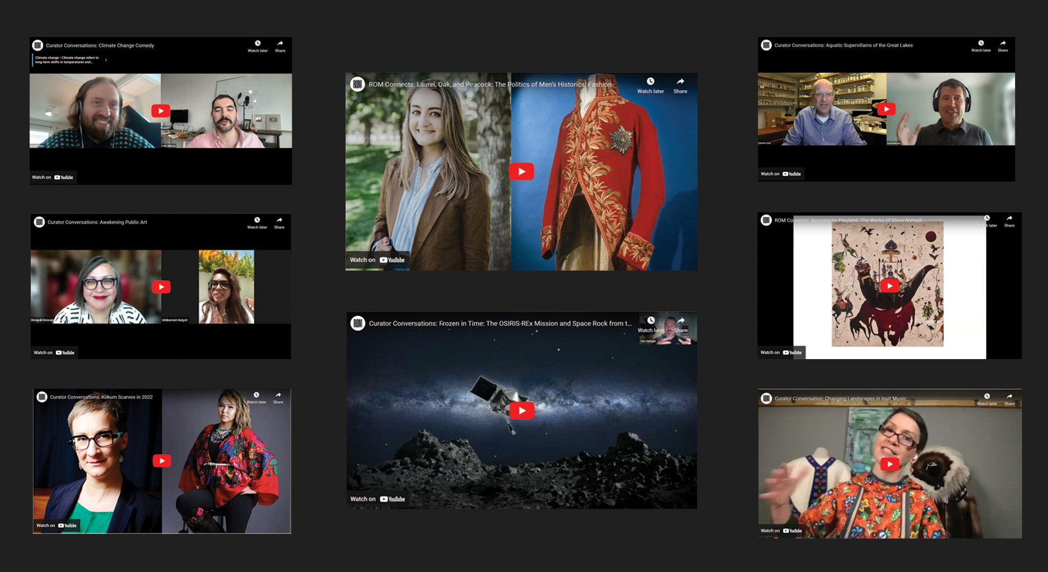Click Watch later on Men's Historical Fashion video
Viewport: 1048px width, 572px height.
coord(651,85)
